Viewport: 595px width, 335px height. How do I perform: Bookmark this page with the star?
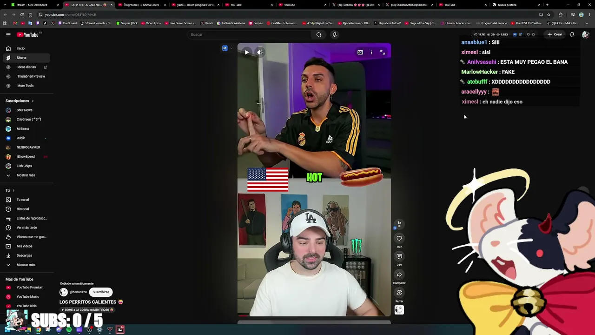point(549,14)
